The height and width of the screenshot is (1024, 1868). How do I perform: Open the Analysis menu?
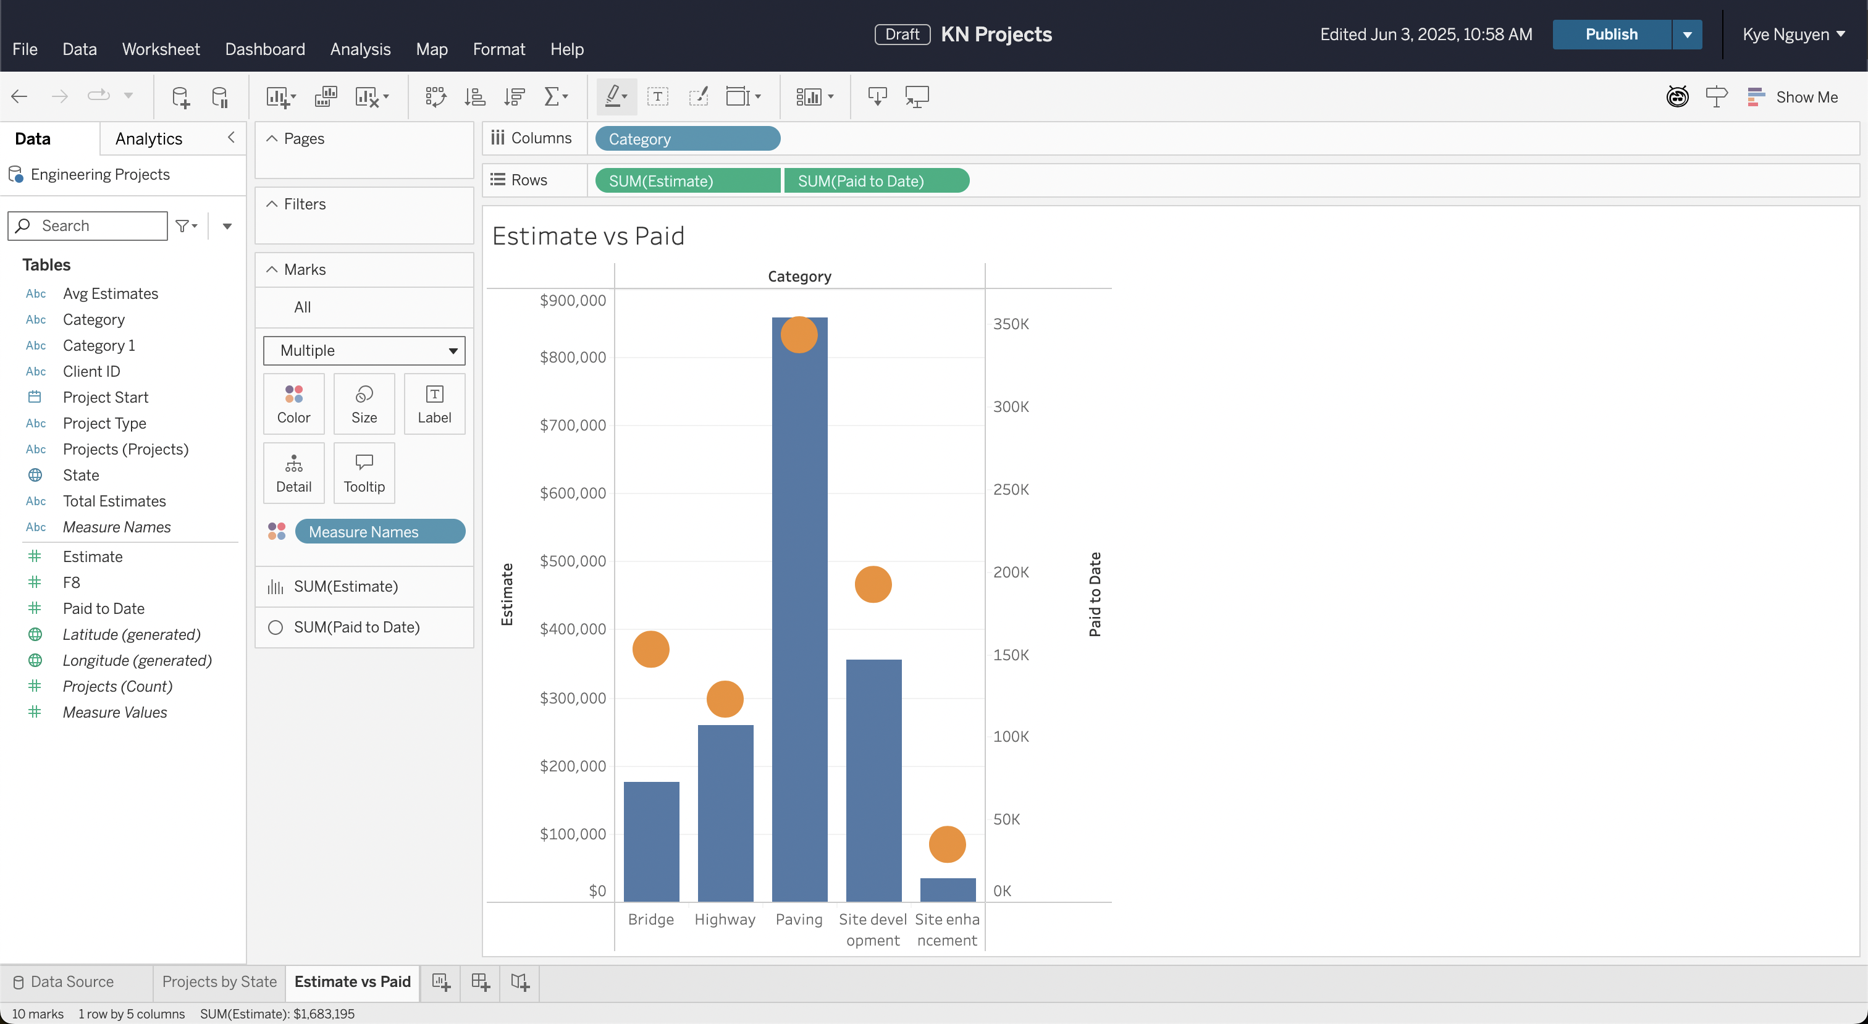tap(360, 49)
